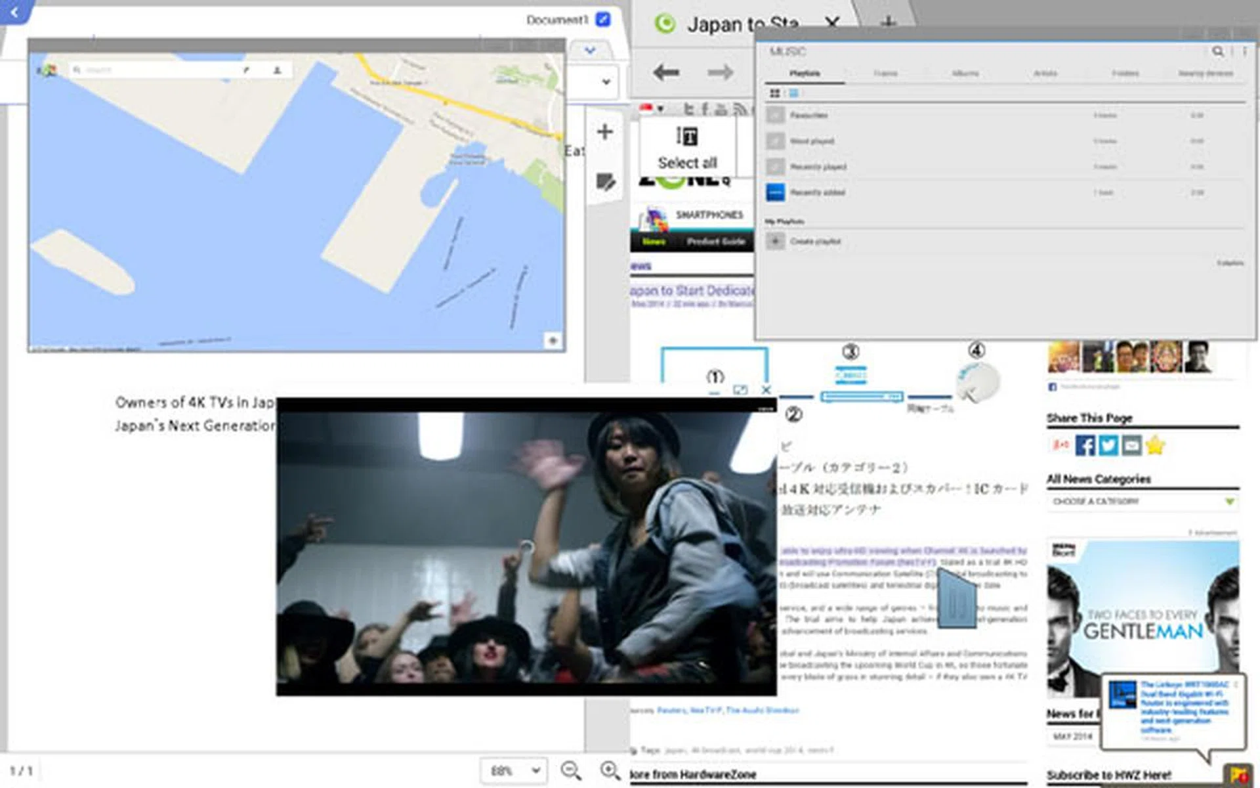Toggle the yellow star to bookmark the page
Viewport: 1260px width, 788px height.
pyautogui.click(x=1157, y=445)
